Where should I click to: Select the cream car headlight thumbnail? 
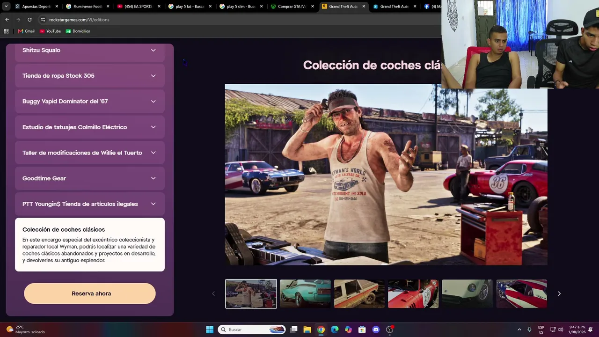[x=468, y=294]
